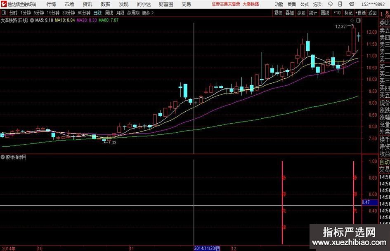Image resolution: width=390 pixels, height=251 pixels.
Task: Open the 资讯 menu
Action: [87, 4]
